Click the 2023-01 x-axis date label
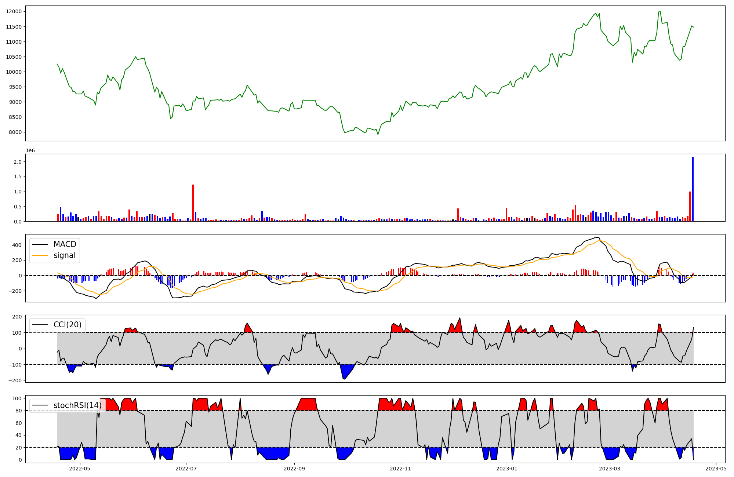This screenshot has height=477, width=734. click(x=507, y=469)
